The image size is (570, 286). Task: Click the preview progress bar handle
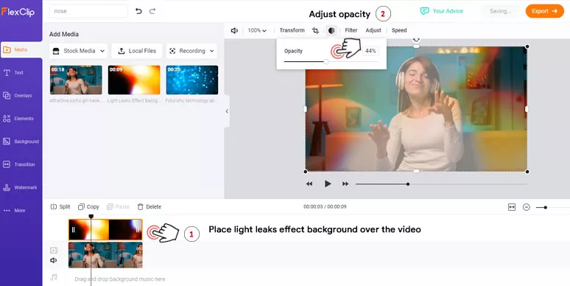408,184
